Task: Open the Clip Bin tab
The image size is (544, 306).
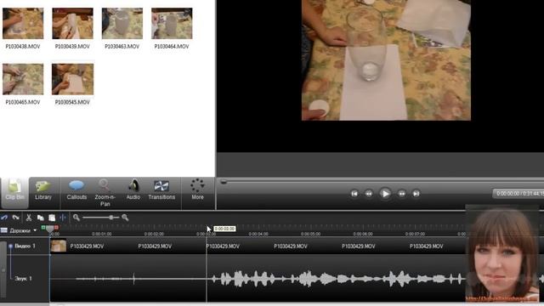Action: [x=14, y=192]
